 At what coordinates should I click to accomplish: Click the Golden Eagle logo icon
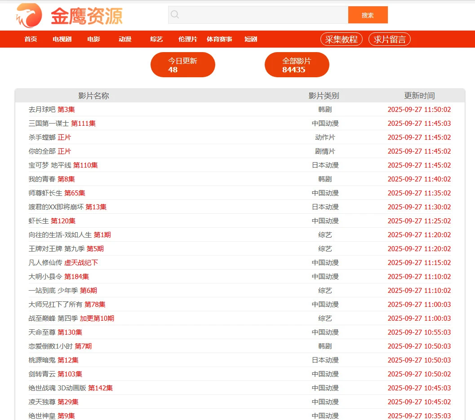[29, 16]
